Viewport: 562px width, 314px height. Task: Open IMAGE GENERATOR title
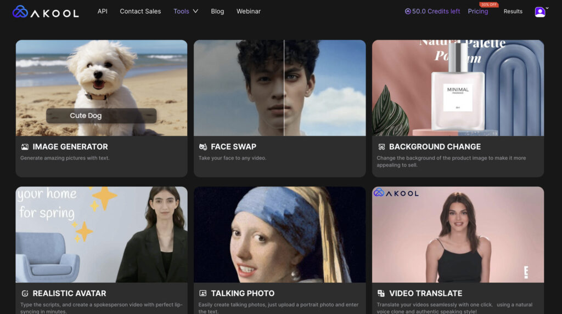70,147
